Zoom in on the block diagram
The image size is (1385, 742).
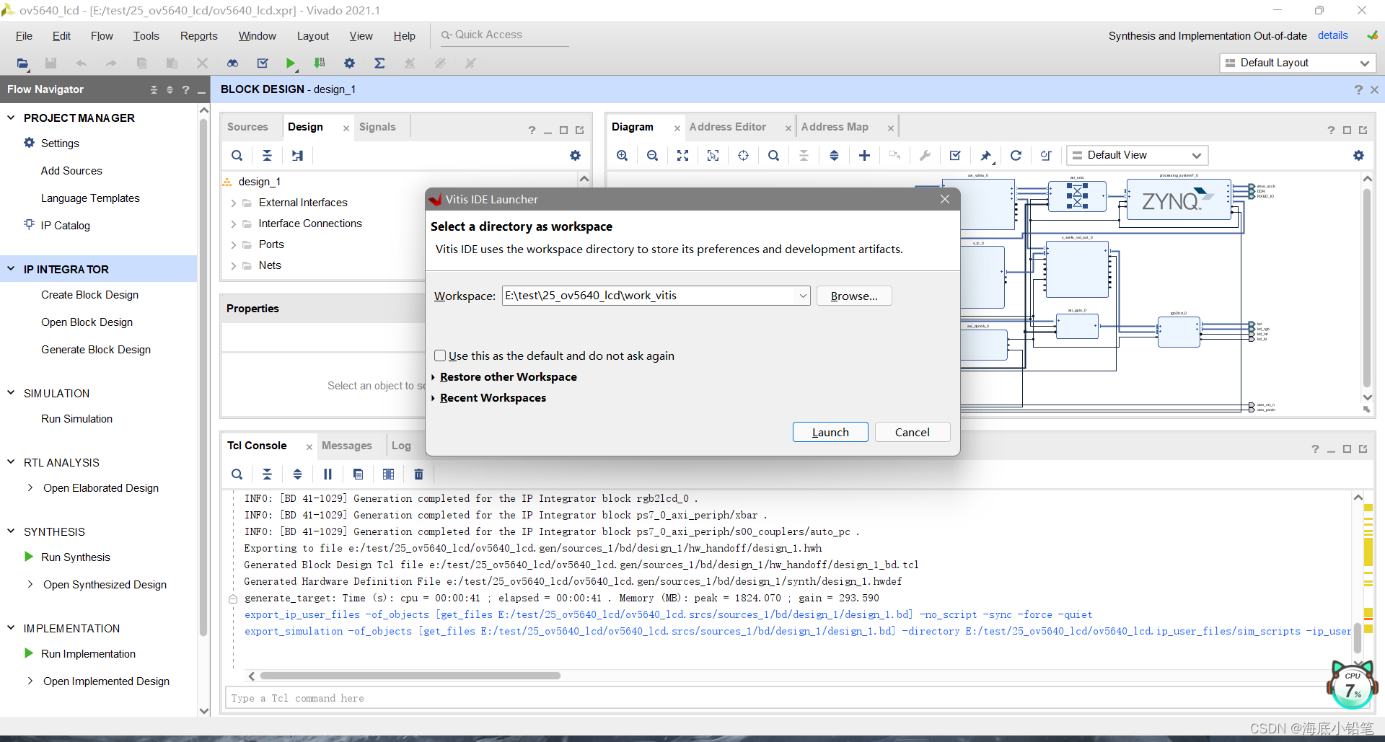[x=622, y=155]
